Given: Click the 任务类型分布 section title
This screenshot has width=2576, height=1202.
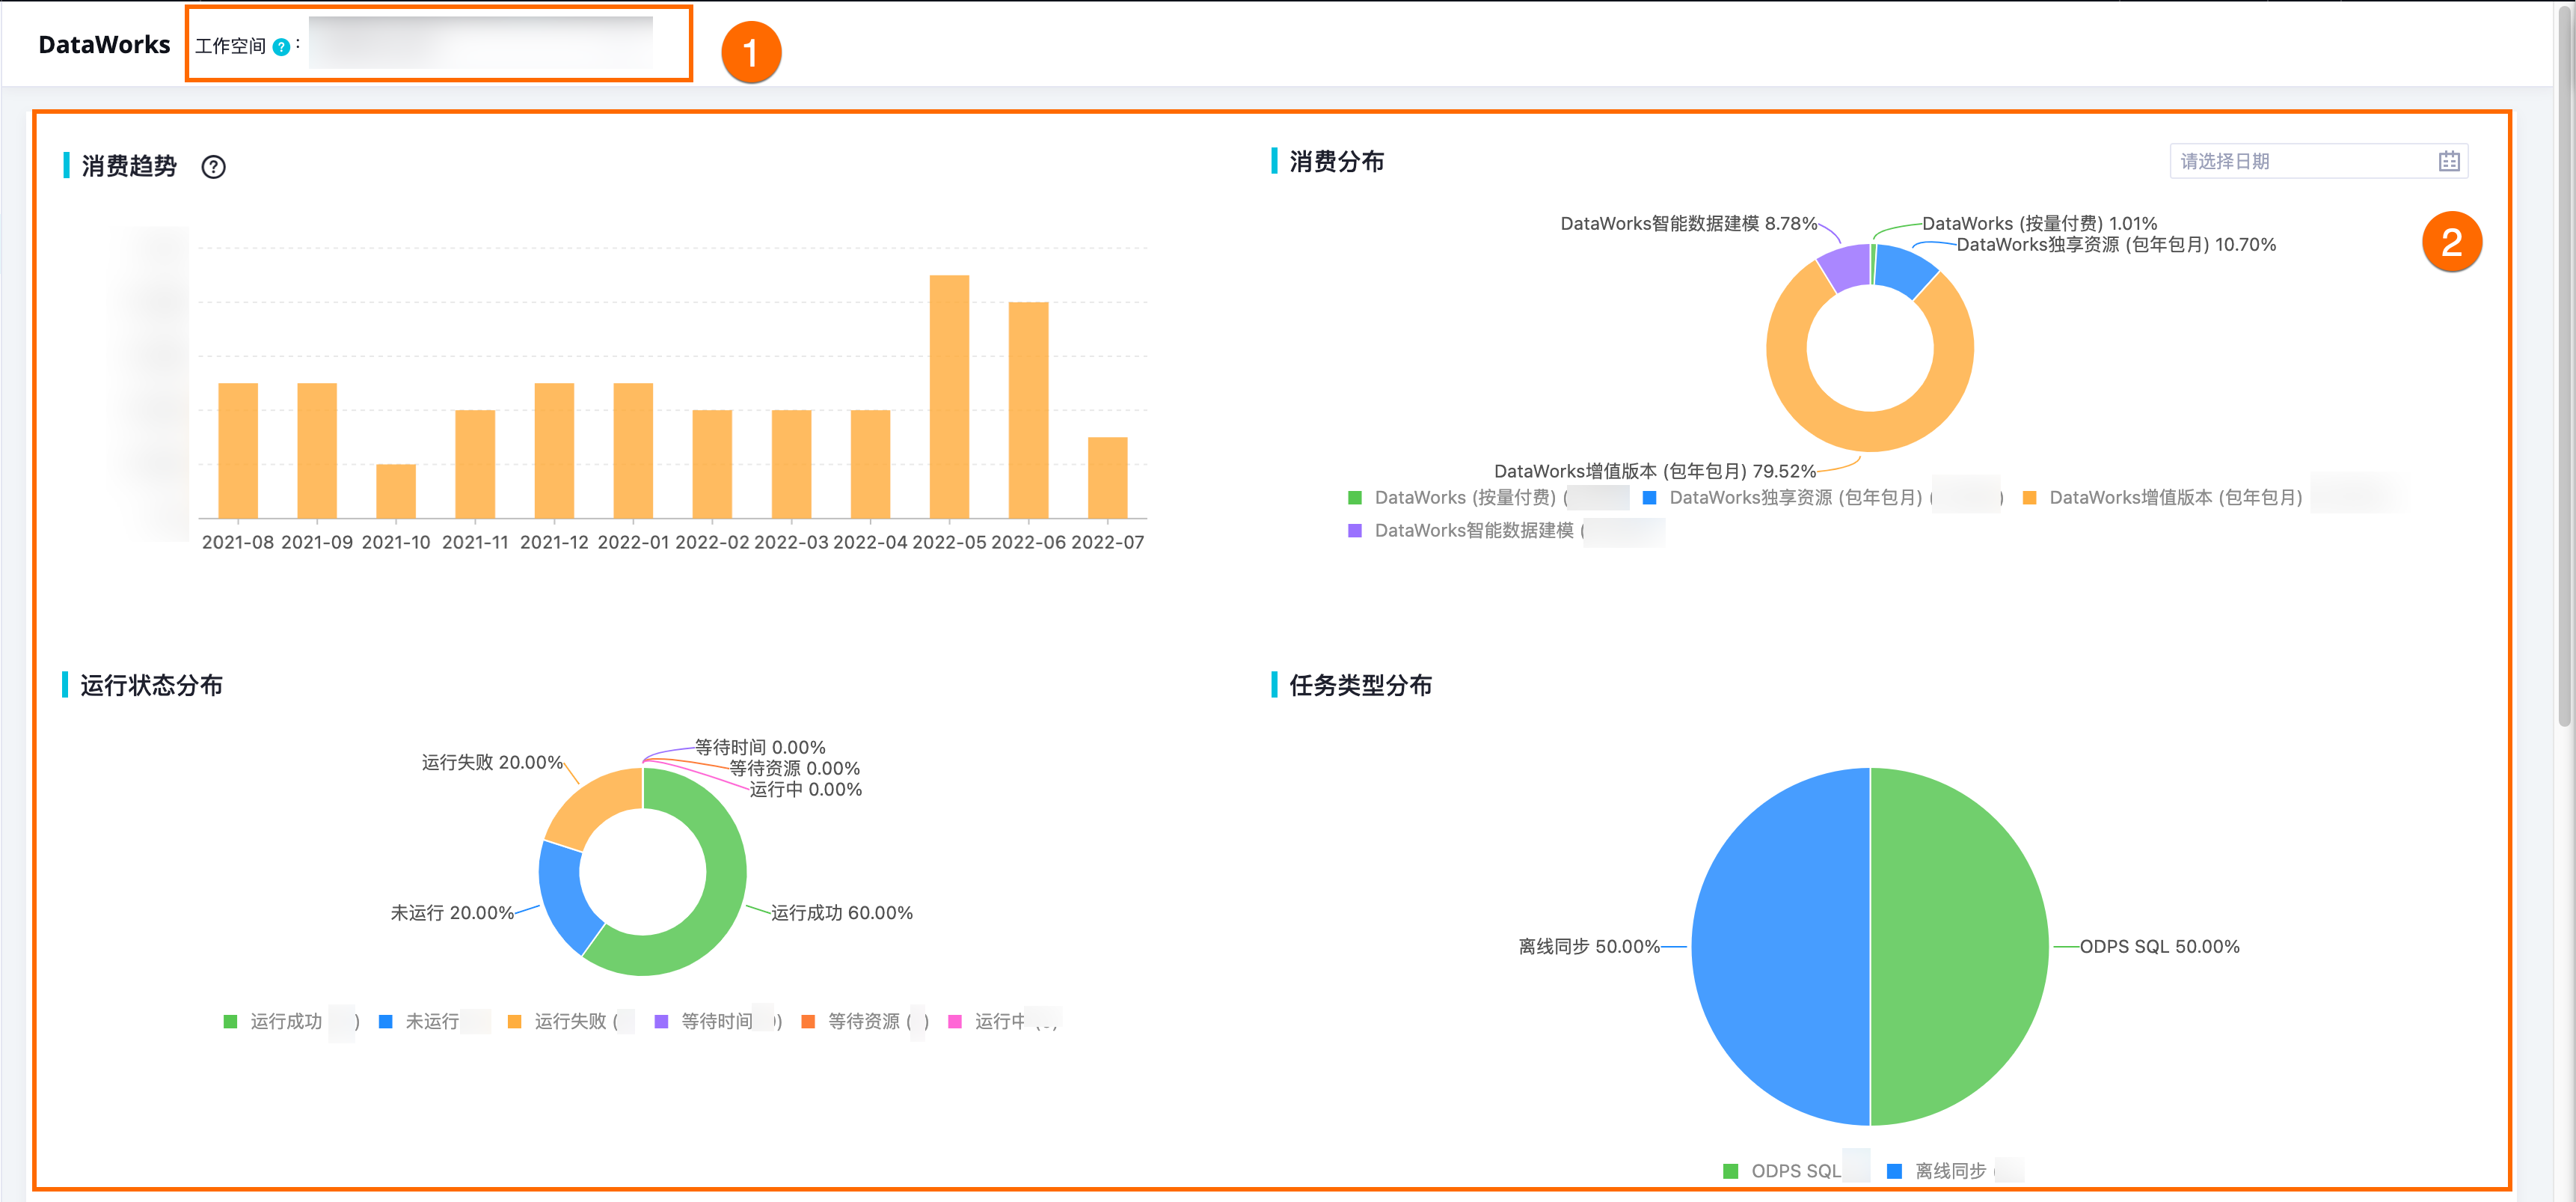Looking at the screenshot, I should coord(1360,686).
